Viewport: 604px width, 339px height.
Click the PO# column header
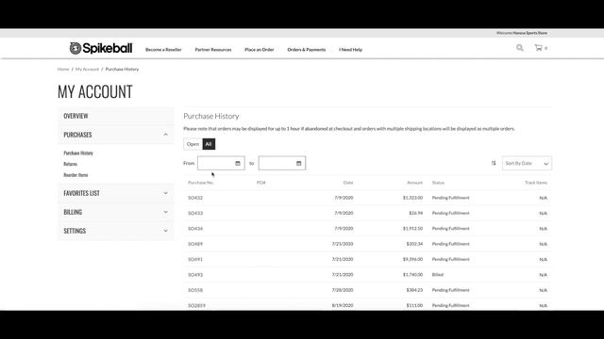[261, 183]
